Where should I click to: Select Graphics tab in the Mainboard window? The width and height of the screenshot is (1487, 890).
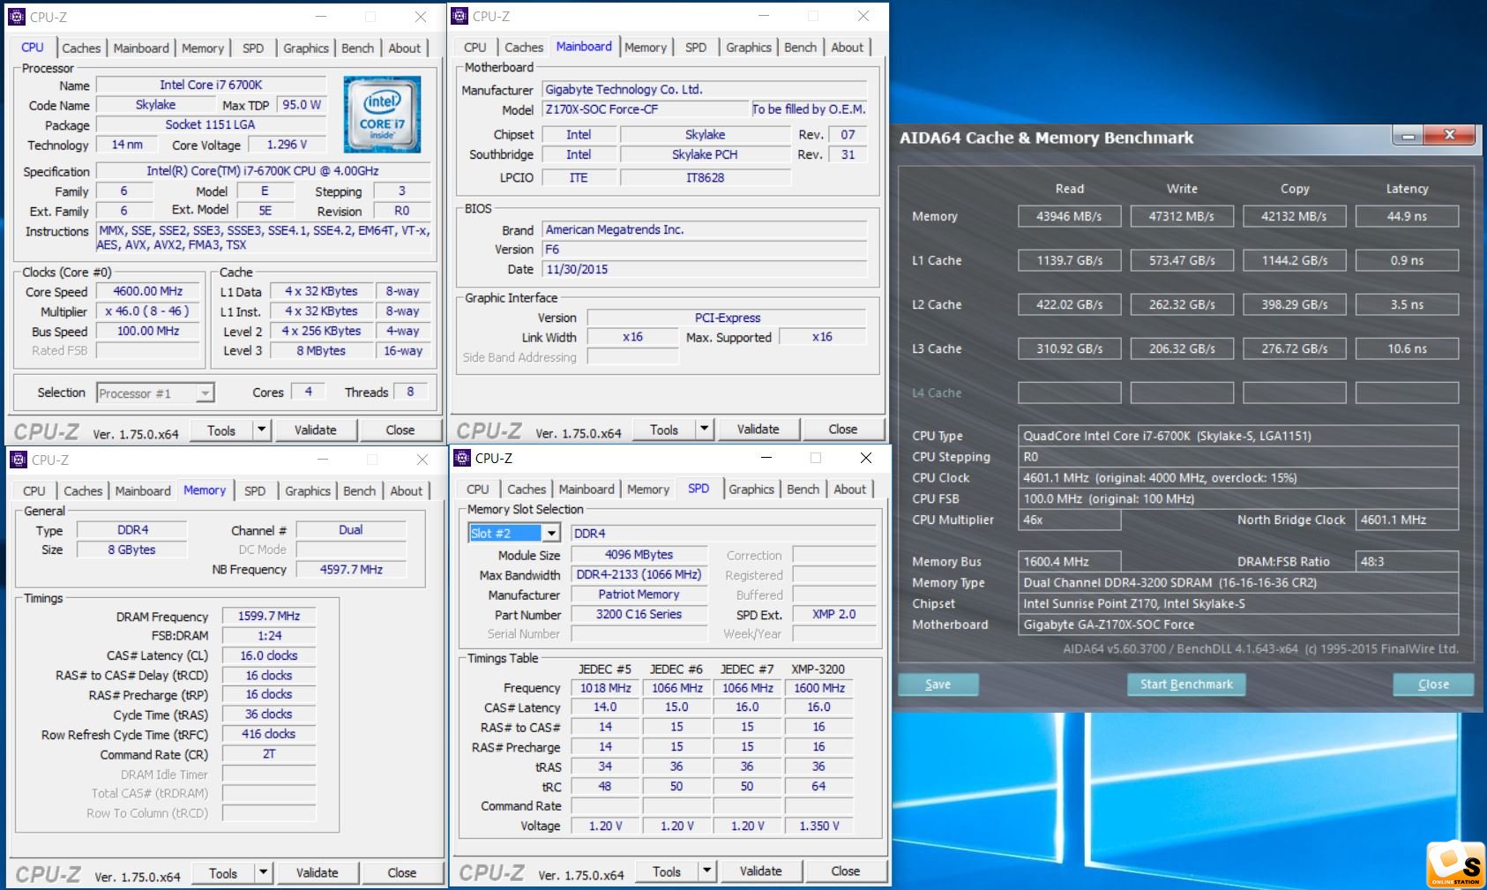749,47
